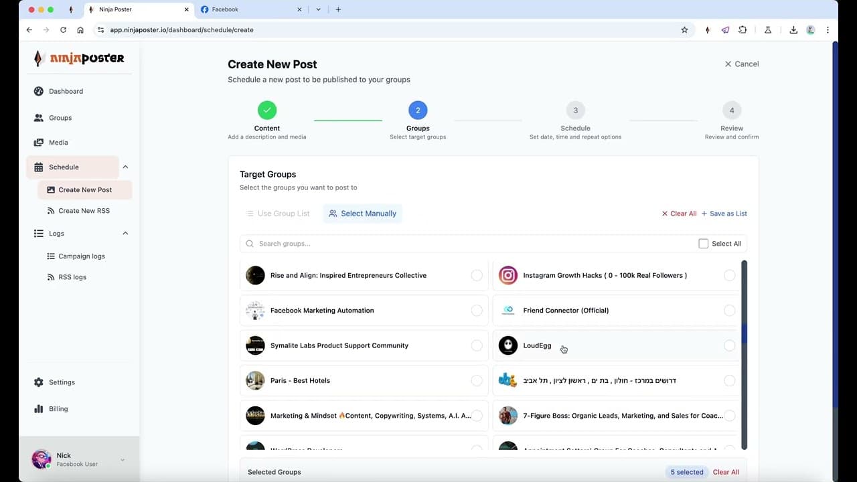Reload the page with the refresh icon

click(64, 29)
